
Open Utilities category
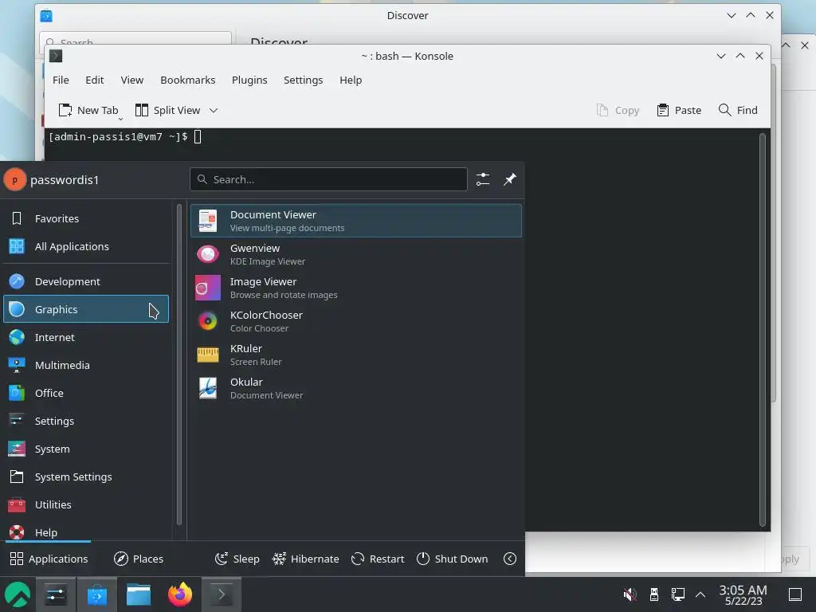point(86,504)
